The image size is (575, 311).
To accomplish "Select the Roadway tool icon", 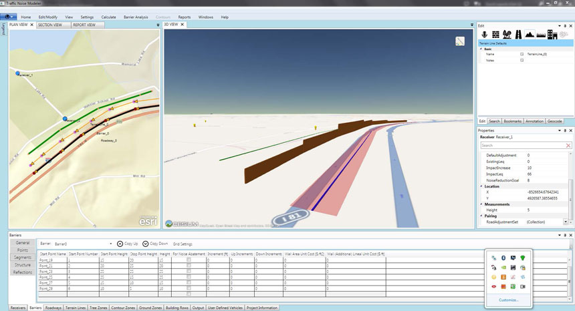I will [x=518, y=35].
